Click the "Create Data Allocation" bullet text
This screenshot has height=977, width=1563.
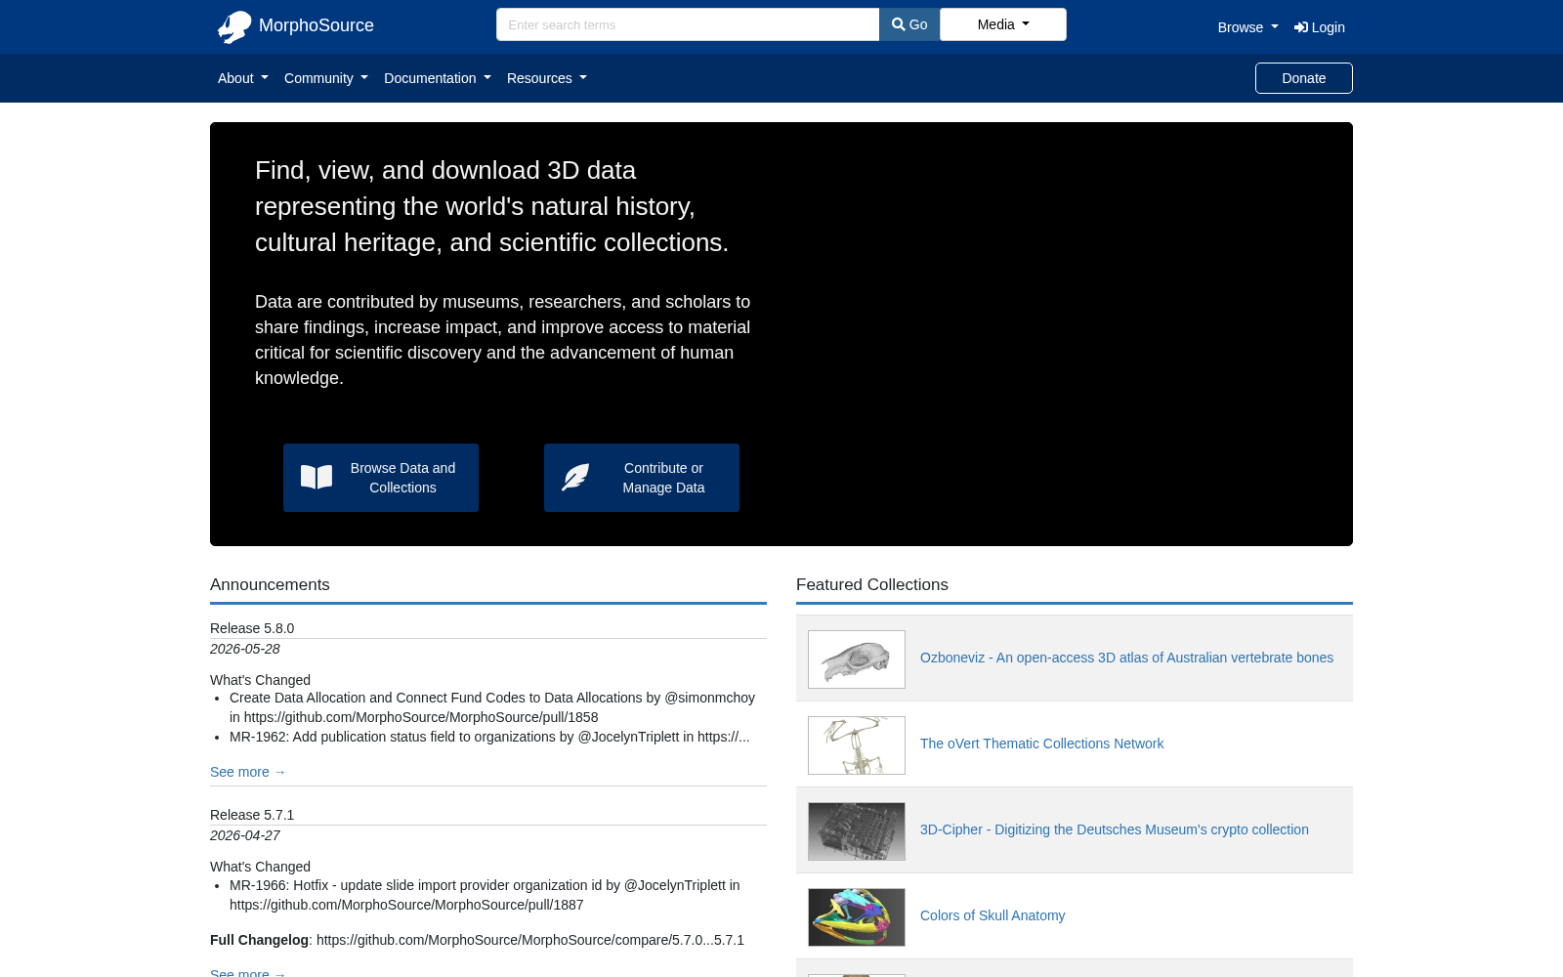pos(492,707)
